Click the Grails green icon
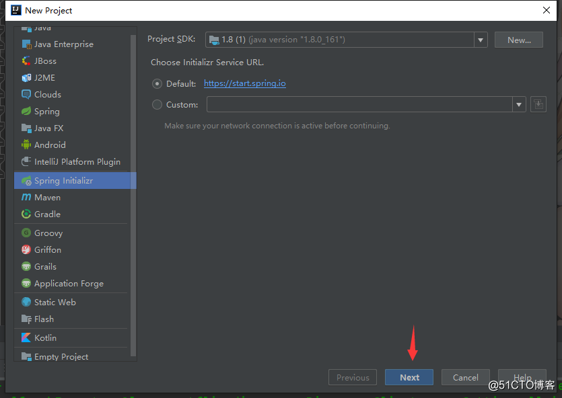 [26, 267]
